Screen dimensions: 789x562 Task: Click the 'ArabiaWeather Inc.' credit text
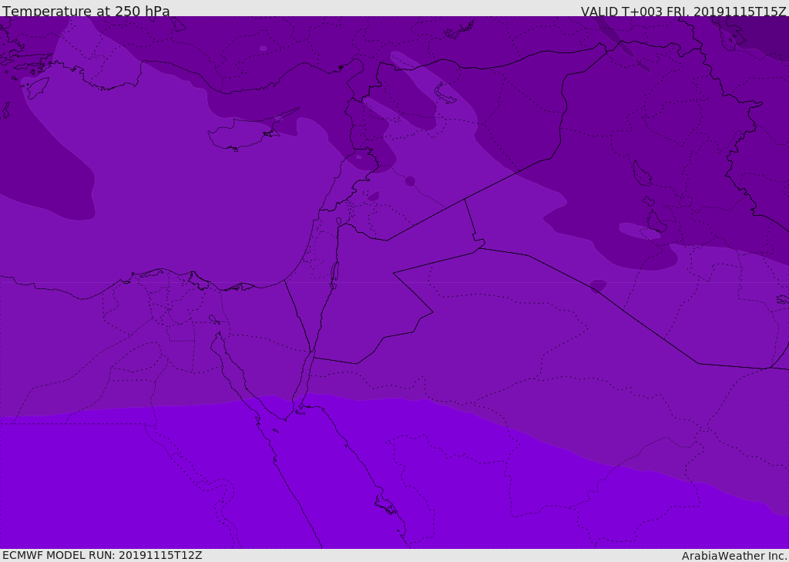click(x=734, y=556)
